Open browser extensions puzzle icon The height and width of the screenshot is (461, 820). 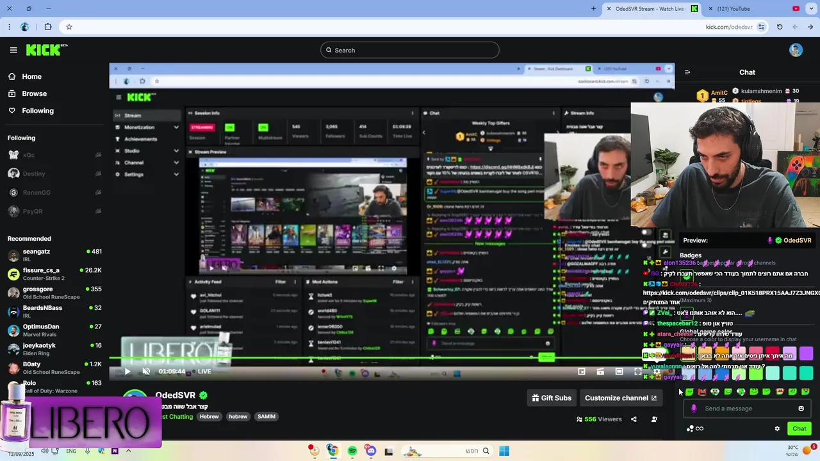point(48,27)
